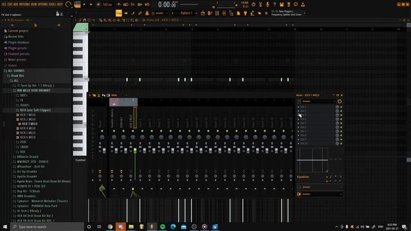Open mixer layout Wide dropdown

114,96
